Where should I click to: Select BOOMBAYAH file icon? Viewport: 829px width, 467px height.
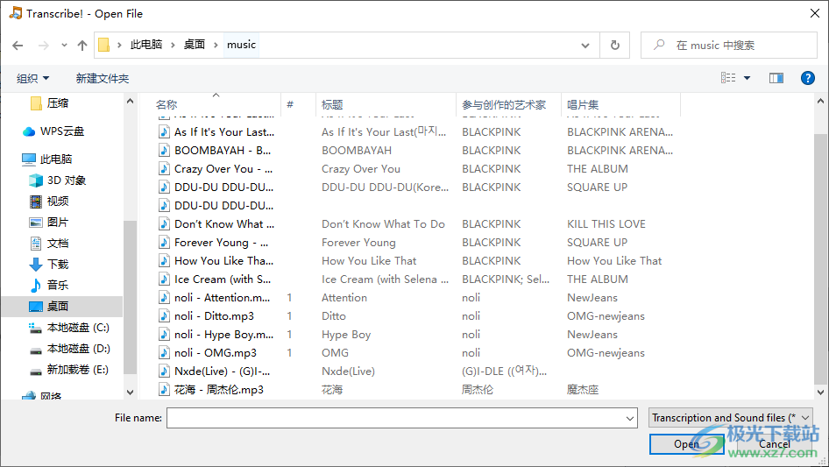point(165,150)
